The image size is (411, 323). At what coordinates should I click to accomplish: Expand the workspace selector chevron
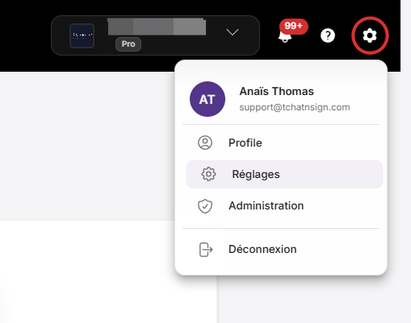pos(233,32)
